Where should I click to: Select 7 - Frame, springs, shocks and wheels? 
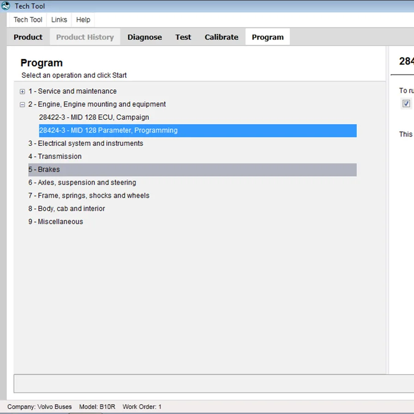(89, 195)
